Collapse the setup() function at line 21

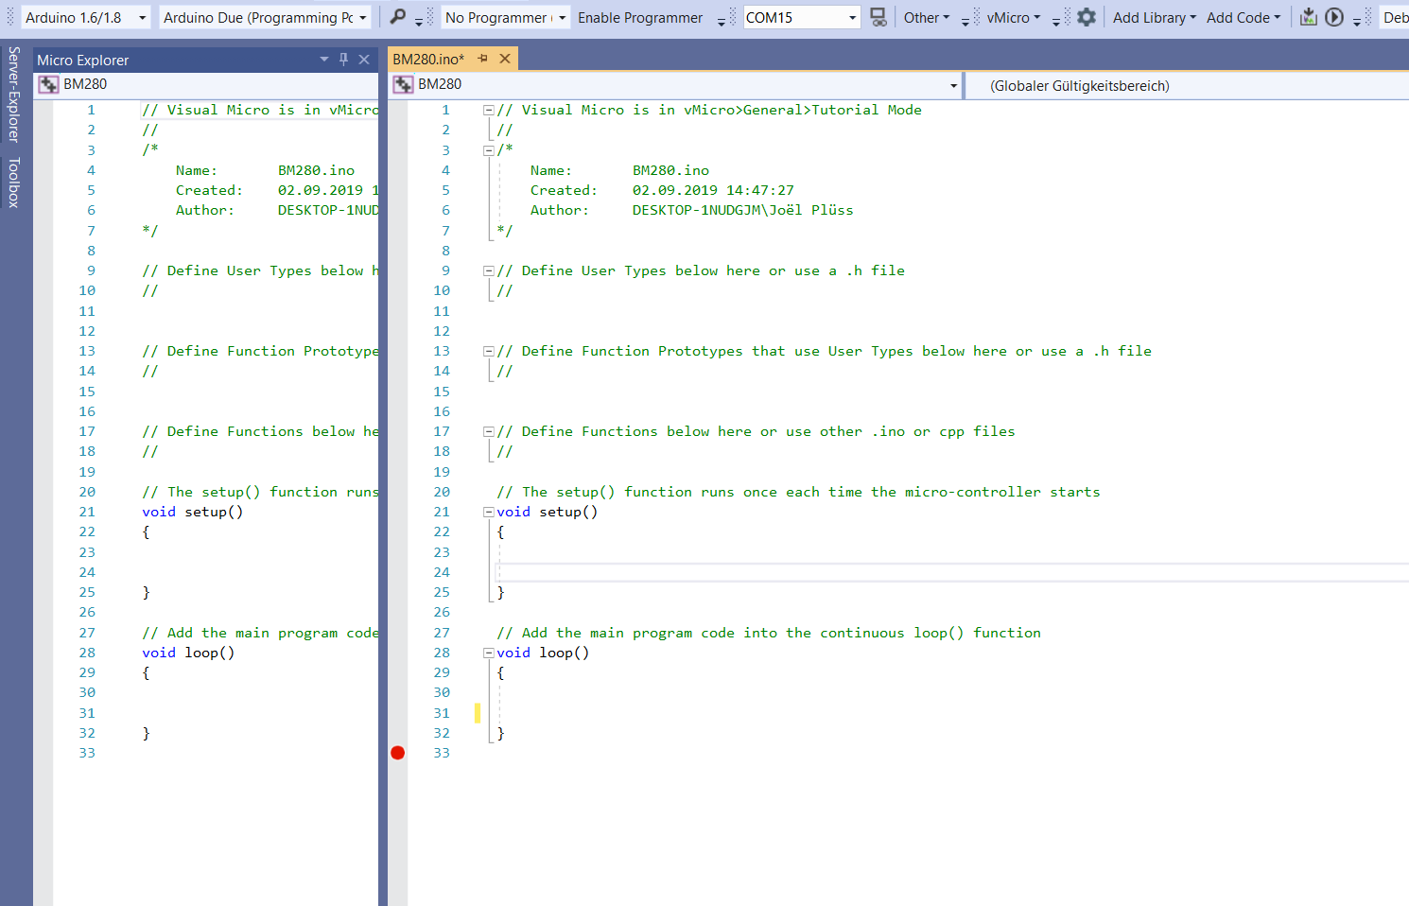pyautogui.click(x=489, y=512)
